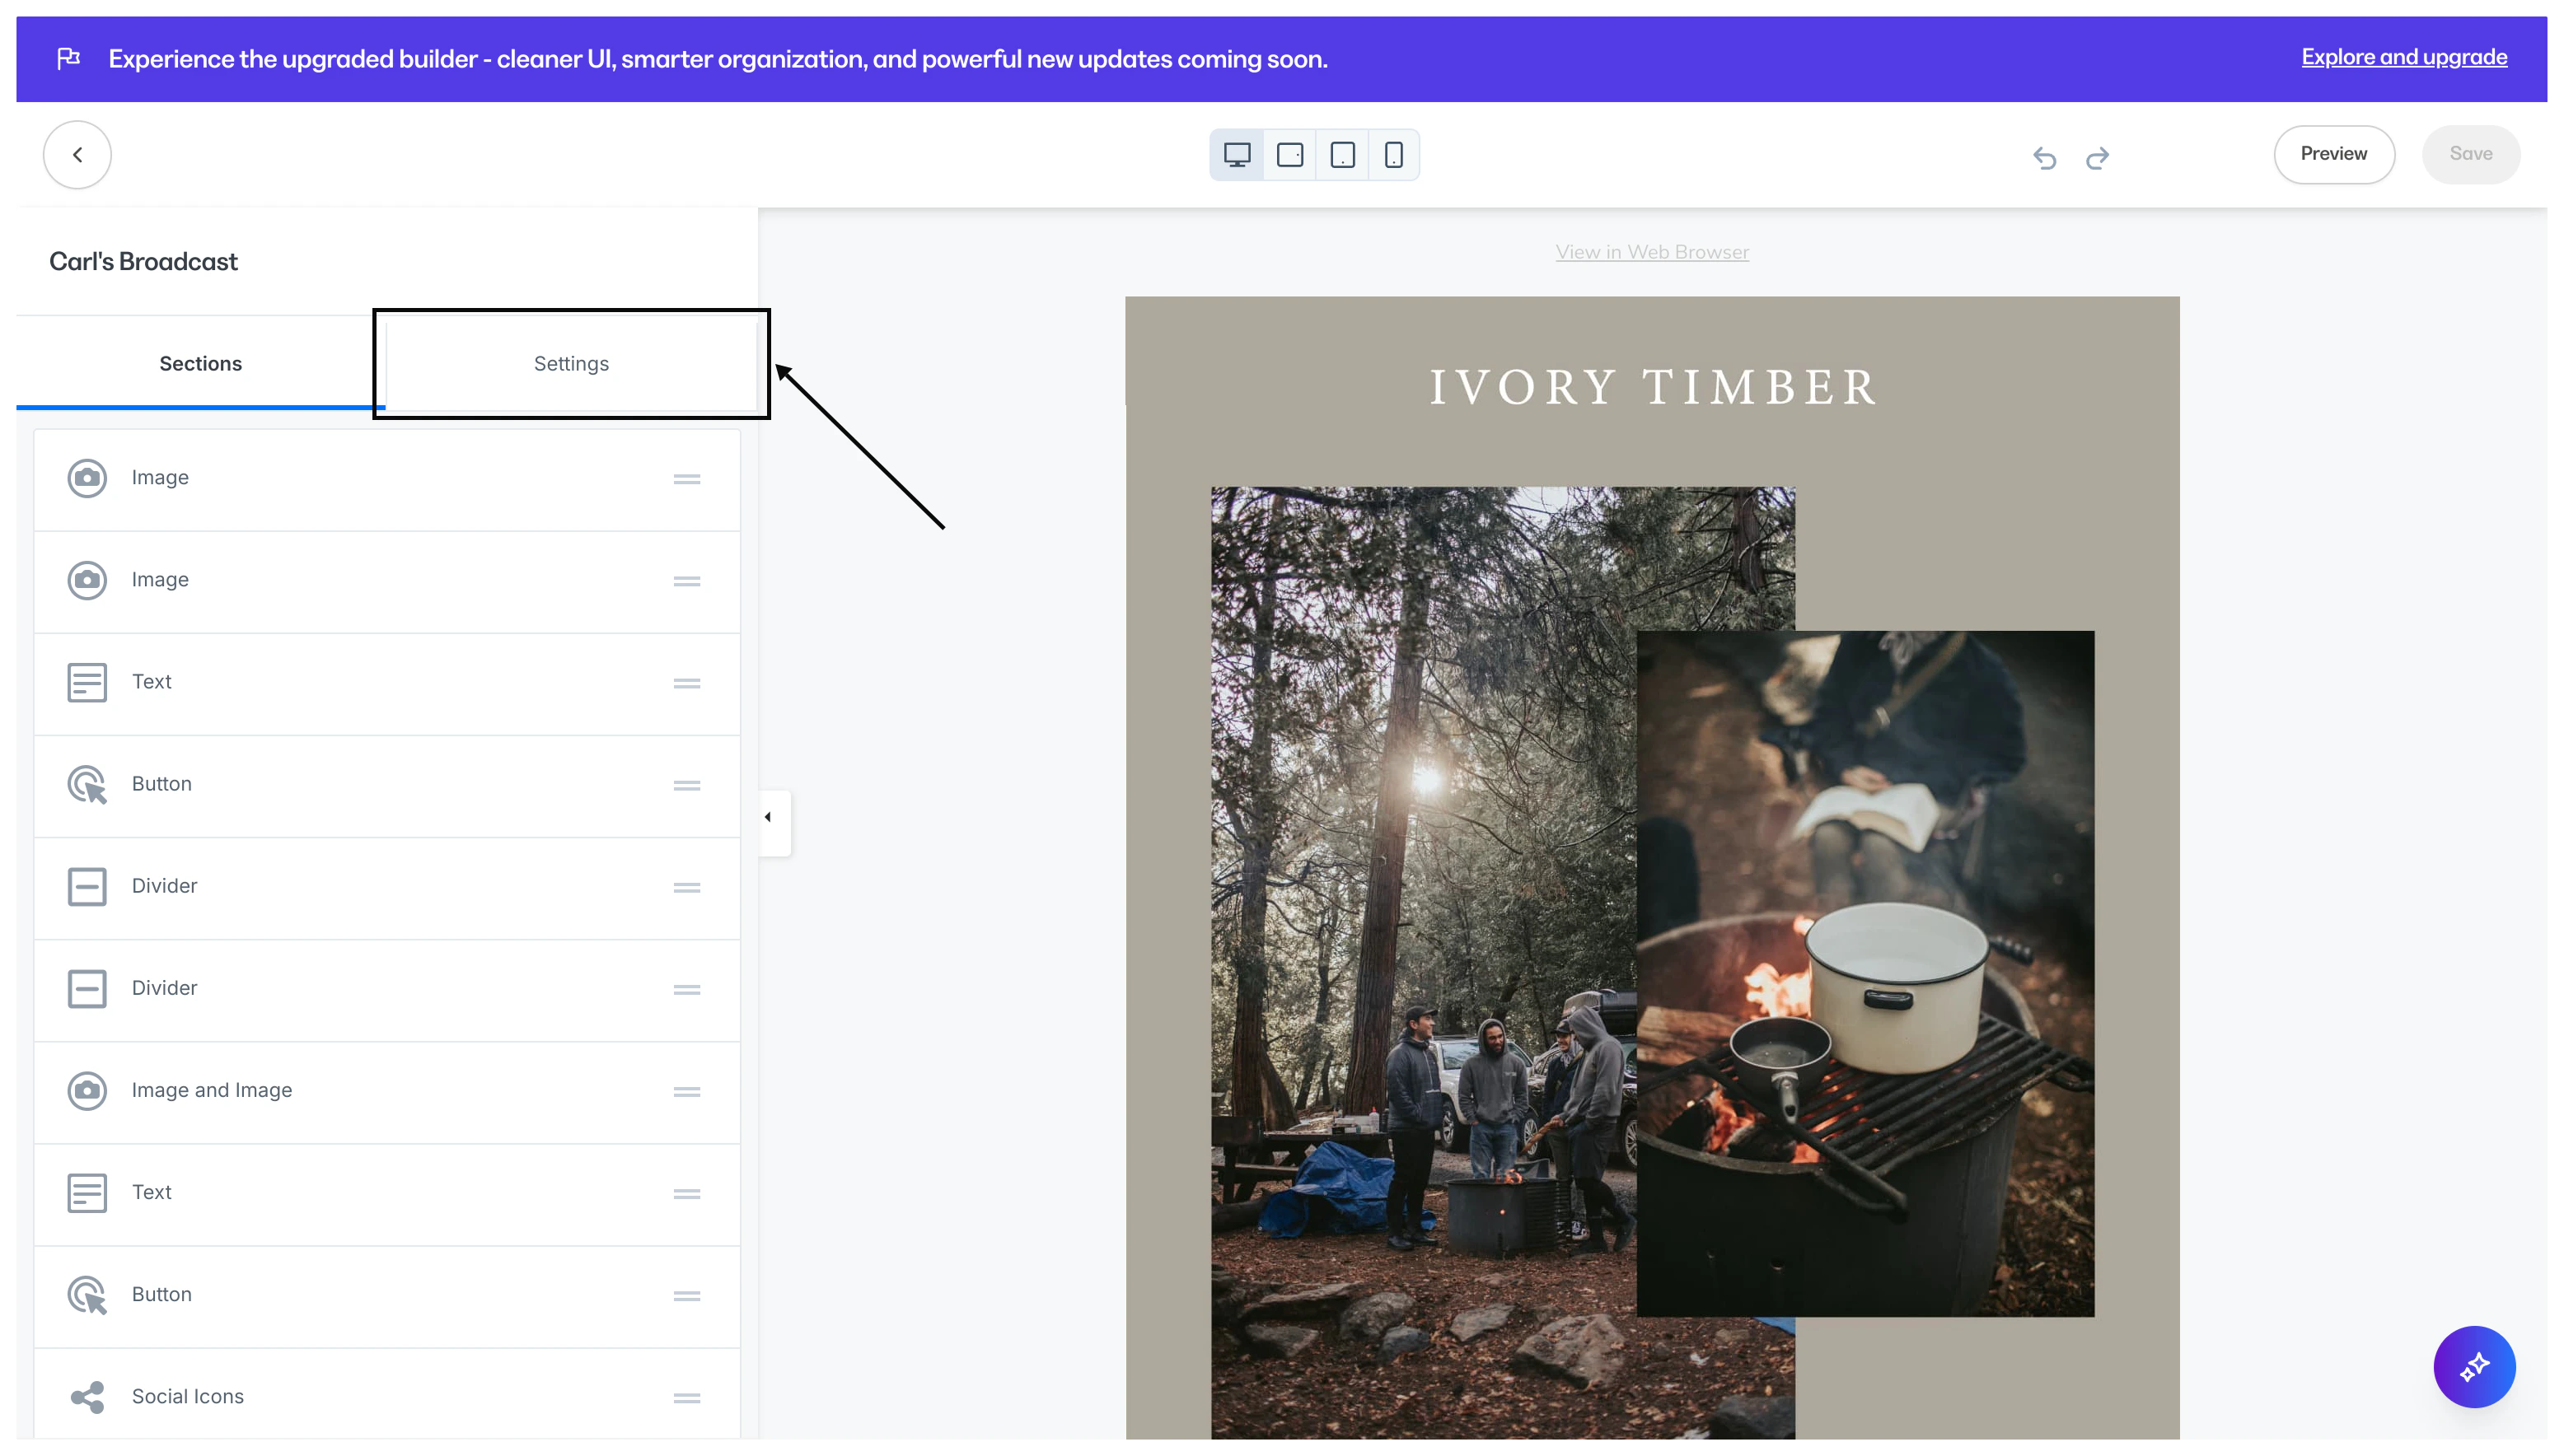Open View in Web Browser link
The image size is (2564, 1456).
tap(1652, 252)
